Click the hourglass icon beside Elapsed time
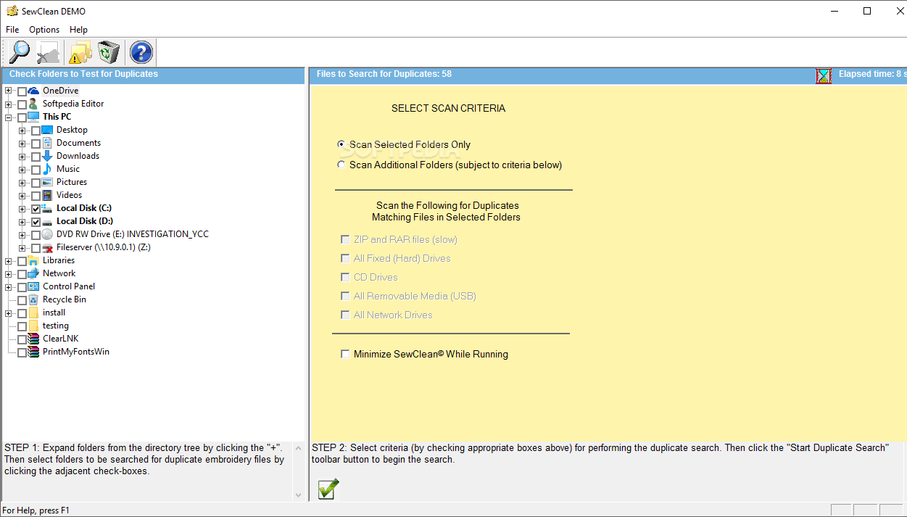The height and width of the screenshot is (517, 907). pos(824,75)
